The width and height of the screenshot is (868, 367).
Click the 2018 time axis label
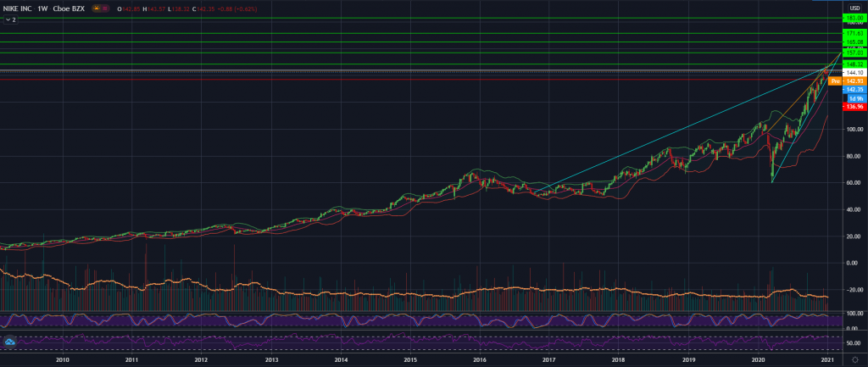point(619,359)
